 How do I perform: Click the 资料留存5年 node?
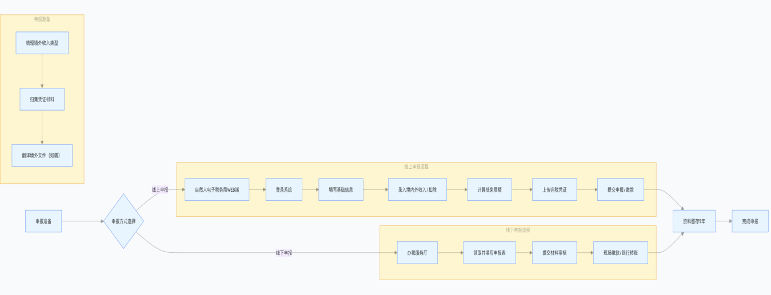694,221
